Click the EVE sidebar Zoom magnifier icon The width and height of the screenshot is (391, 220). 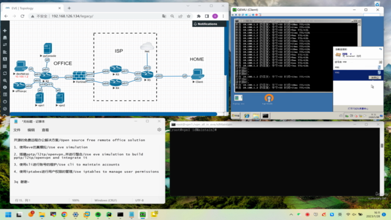point(5,81)
